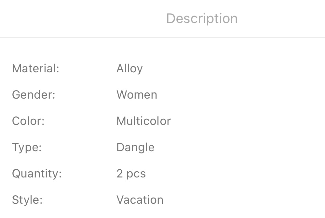Screen dimensions: 325x218
Task: Select the Vacation style value
Action: (140, 200)
